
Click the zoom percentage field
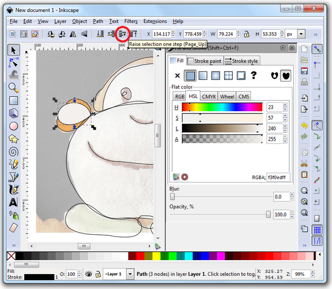300,274
